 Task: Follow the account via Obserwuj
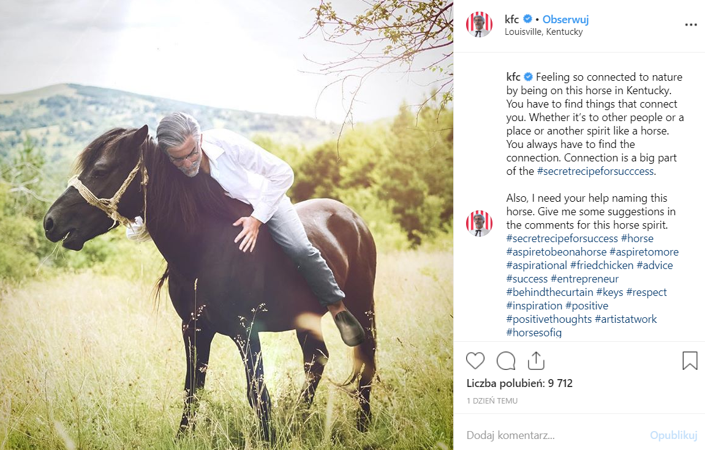point(565,20)
